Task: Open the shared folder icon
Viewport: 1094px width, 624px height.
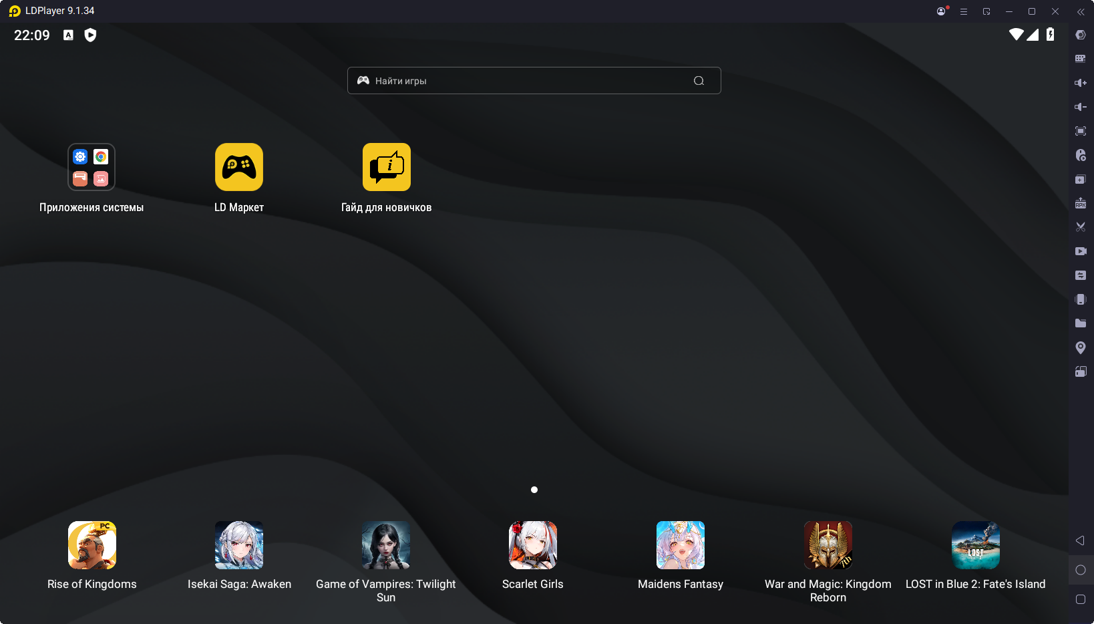Action: (x=1081, y=323)
